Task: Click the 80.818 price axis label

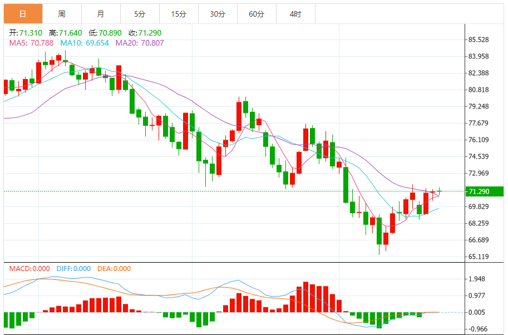Action: [479, 90]
